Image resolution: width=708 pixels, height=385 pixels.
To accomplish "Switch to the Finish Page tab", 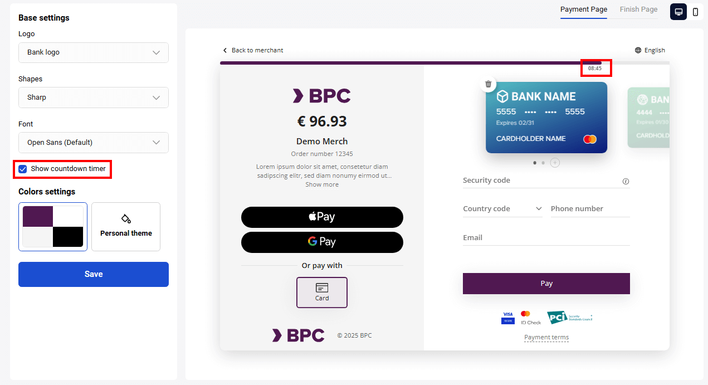I will 638,9.
